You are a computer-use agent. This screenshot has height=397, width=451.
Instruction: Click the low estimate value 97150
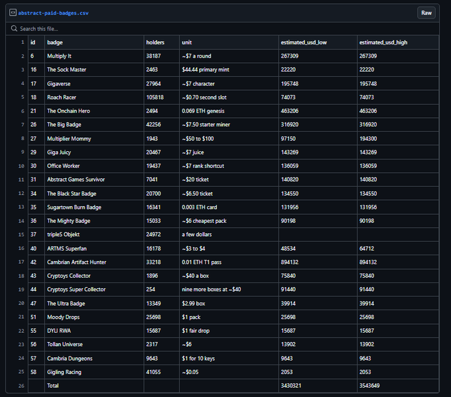point(289,139)
